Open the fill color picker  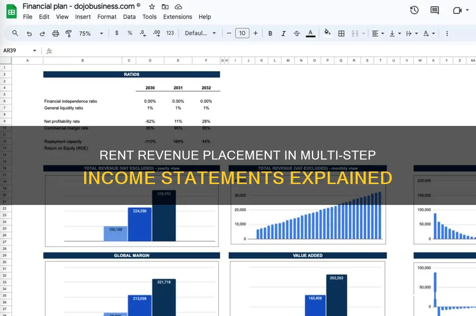tap(327, 32)
